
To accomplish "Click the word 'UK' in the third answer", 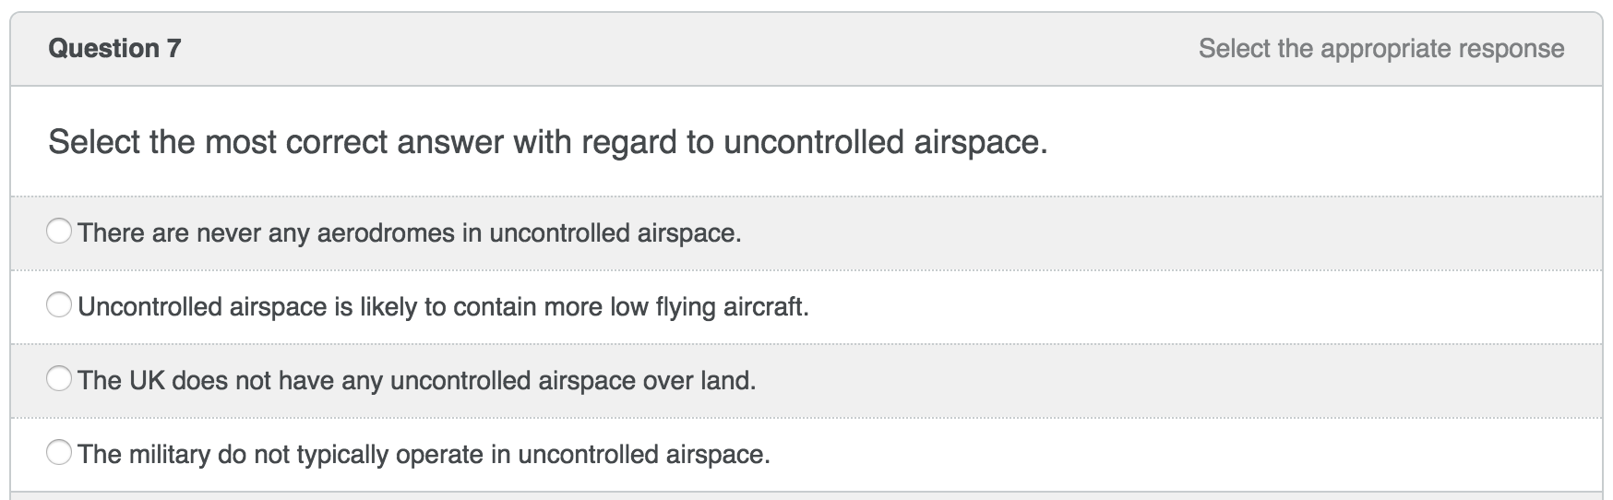I will click(146, 380).
